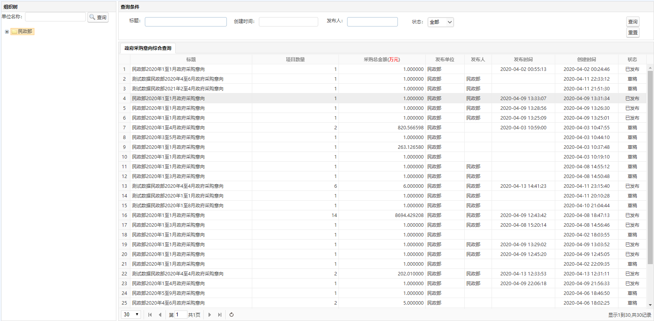Focus the 发布人 input field
The height and width of the screenshot is (321, 654).
click(372, 22)
